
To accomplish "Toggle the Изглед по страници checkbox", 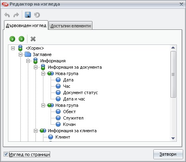I will tap(6, 154).
